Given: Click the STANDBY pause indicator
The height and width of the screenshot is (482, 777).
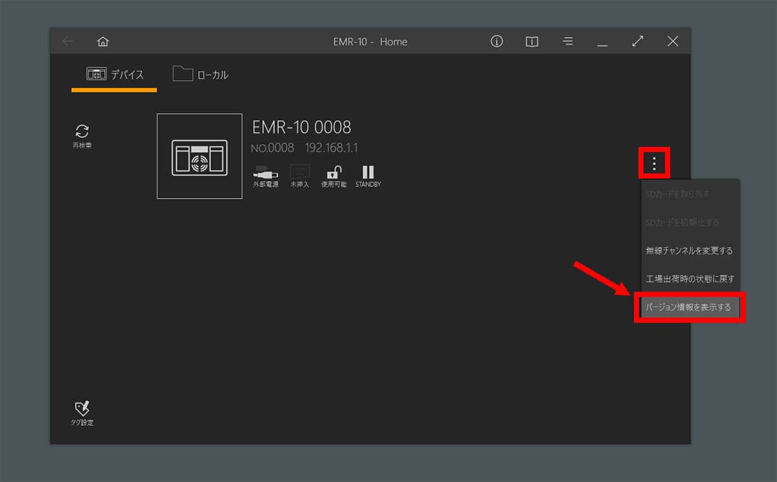Looking at the screenshot, I should [x=368, y=173].
